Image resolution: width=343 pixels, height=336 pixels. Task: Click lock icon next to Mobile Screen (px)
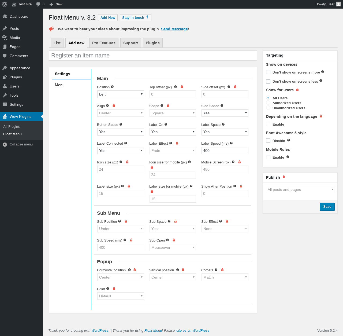tap(240, 162)
